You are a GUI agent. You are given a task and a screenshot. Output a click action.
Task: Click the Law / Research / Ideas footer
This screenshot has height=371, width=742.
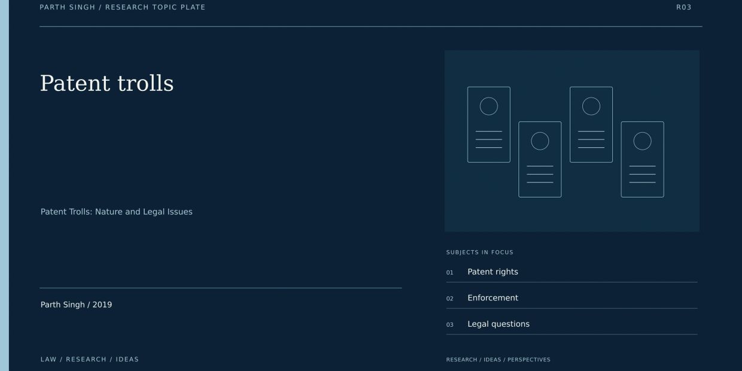pos(90,360)
